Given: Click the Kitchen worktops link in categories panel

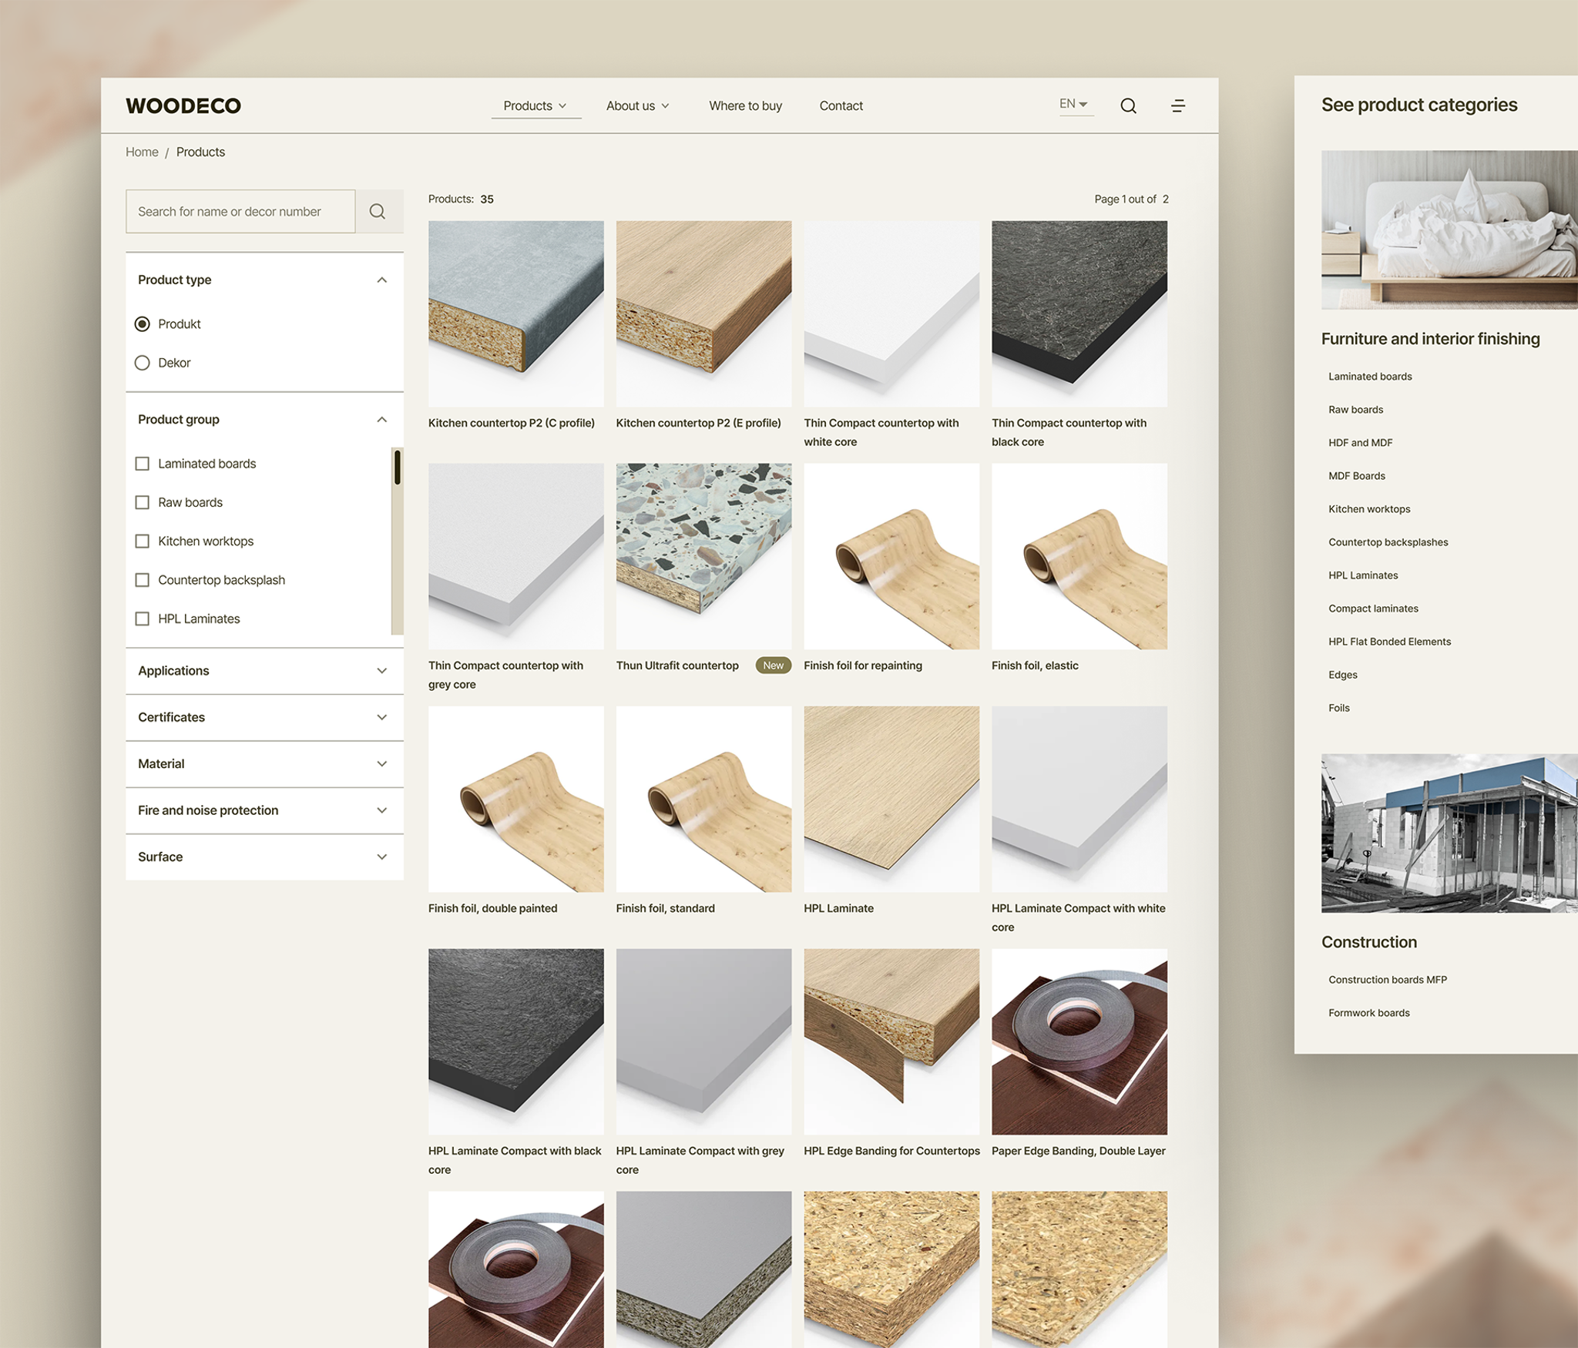Looking at the screenshot, I should coord(1368,508).
